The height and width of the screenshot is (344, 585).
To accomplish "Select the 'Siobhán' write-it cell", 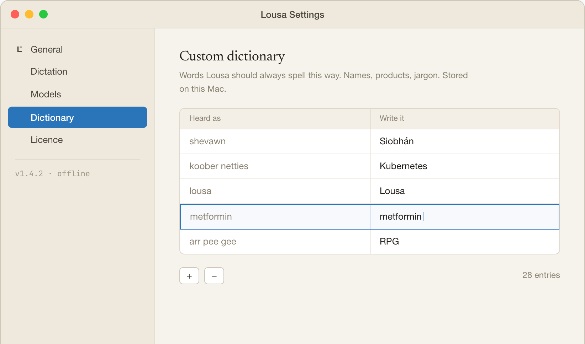I will [x=465, y=141].
